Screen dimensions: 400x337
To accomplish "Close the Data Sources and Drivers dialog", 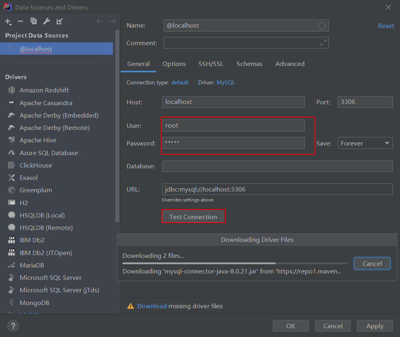I will coord(388,7).
